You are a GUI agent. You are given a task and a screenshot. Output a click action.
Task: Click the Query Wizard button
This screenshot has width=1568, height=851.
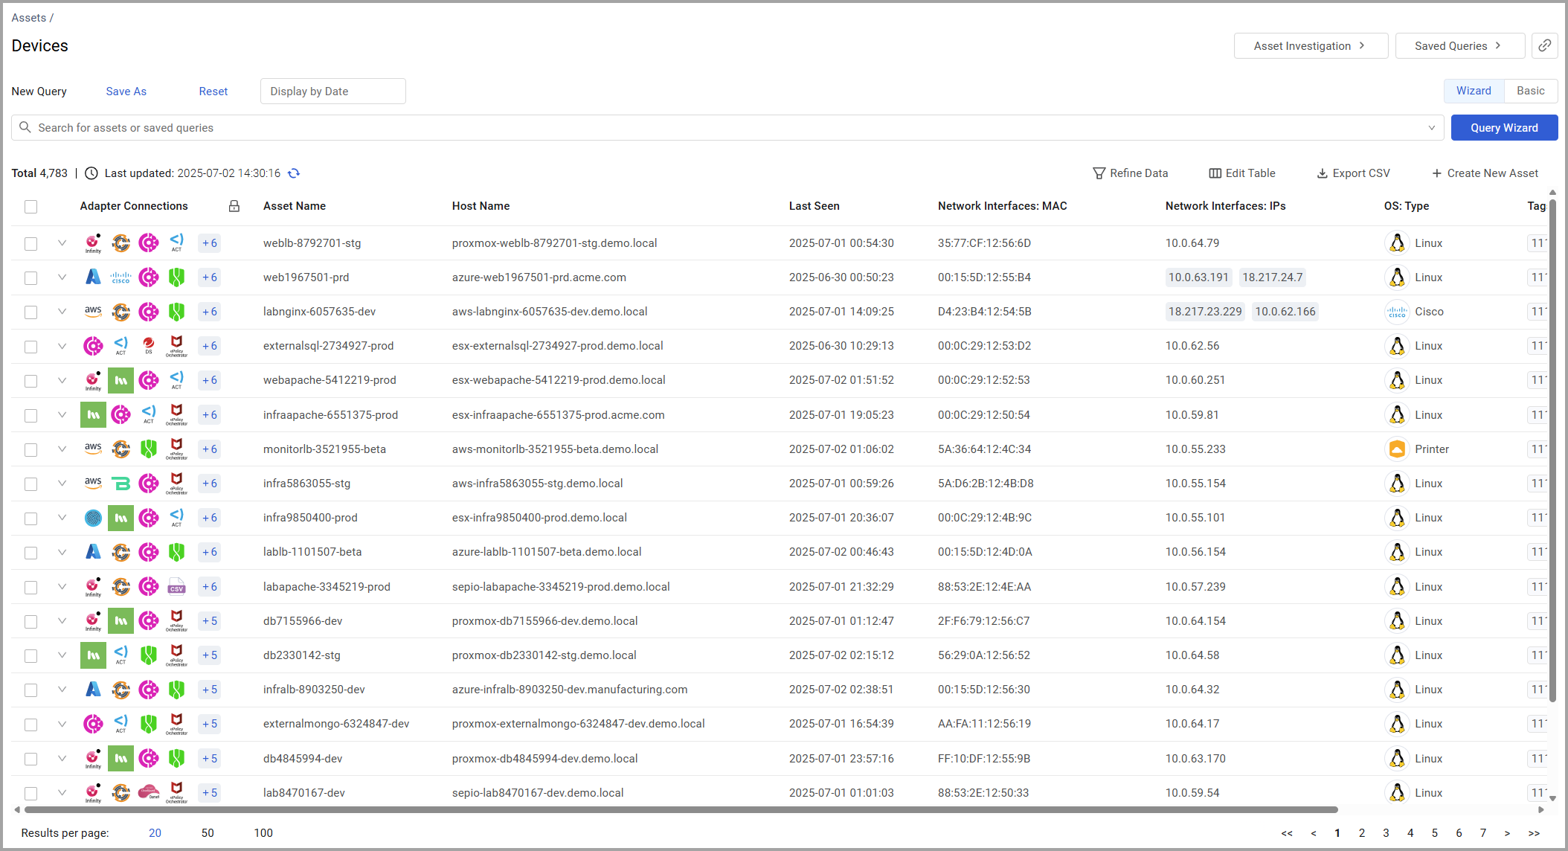point(1504,127)
